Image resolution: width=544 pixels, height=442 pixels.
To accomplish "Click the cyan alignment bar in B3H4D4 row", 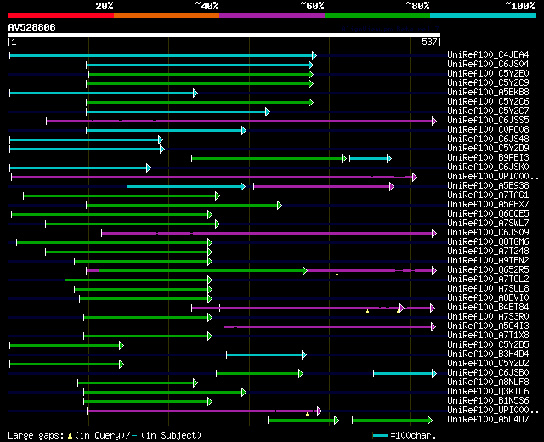I will [266, 355].
